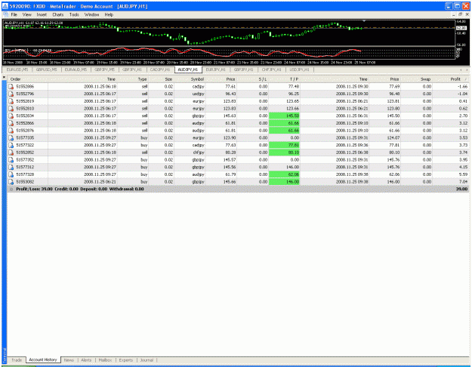Open the Trade terminal tab
472x367 pixels.
pos(17,360)
